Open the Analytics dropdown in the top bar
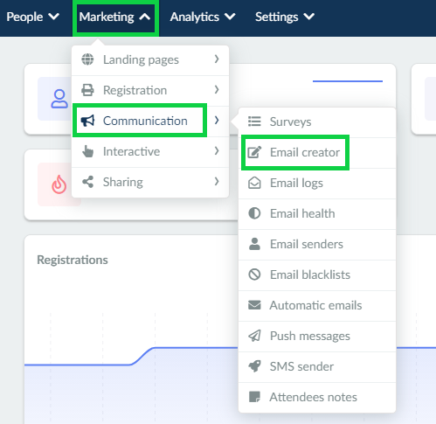 [x=203, y=17]
